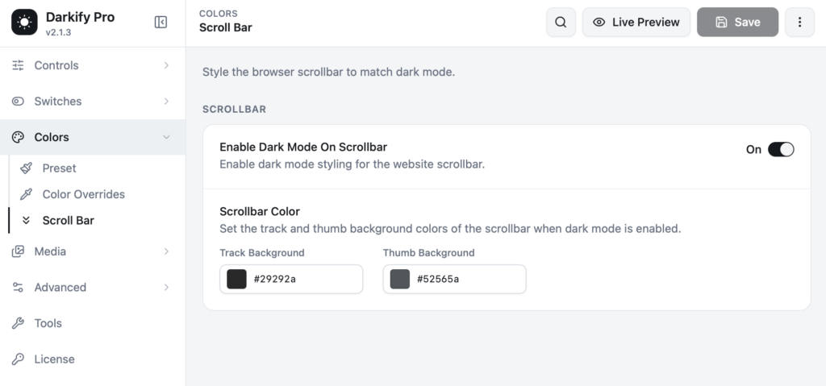Open the Track Background color swatch
The width and height of the screenshot is (826, 386).
[236, 279]
